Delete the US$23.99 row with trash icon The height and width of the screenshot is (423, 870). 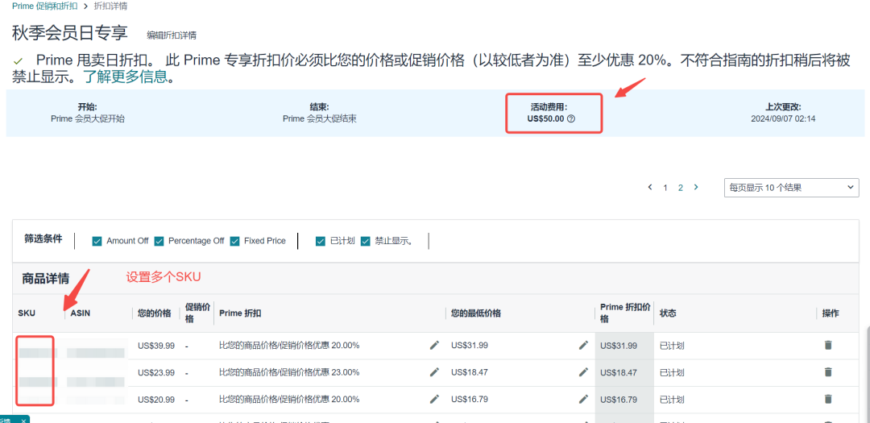click(x=828, y=372)
